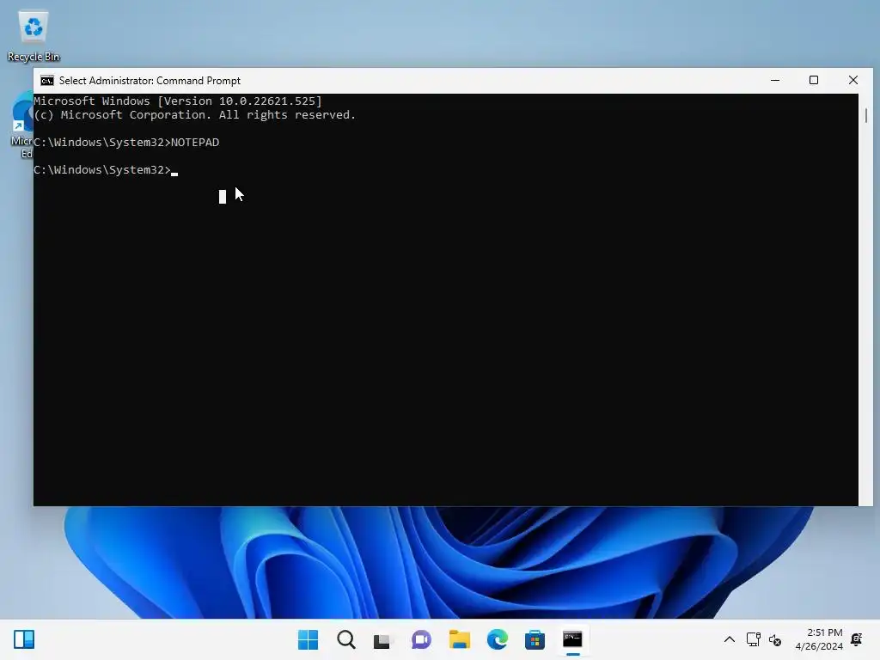
Task: Open File Explorer from taskbar
Action: [459, 639]
